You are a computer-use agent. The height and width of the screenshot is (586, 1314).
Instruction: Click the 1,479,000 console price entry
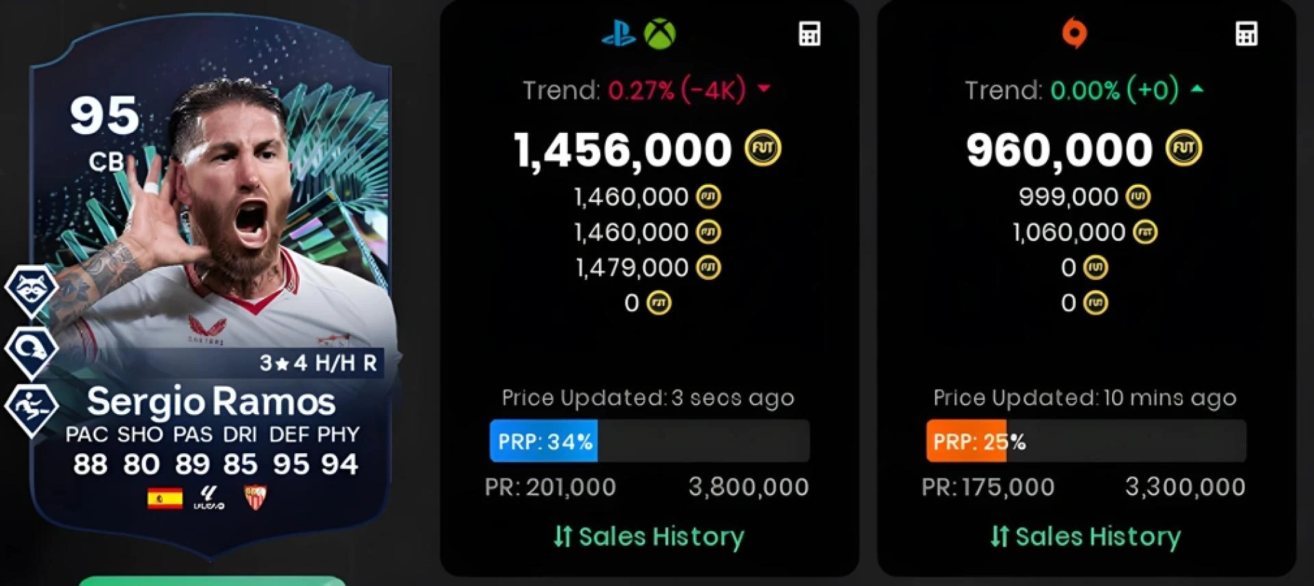point(648,268)
